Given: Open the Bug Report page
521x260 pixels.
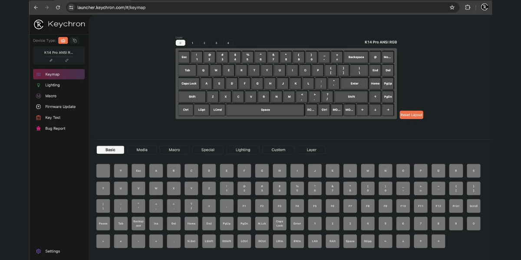Looking at the screenshot, I should pyautogui.click(x=55, y=128).
